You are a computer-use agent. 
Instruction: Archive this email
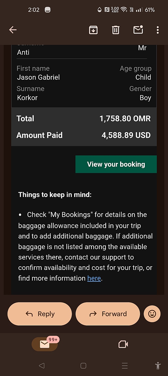point(93,30)
